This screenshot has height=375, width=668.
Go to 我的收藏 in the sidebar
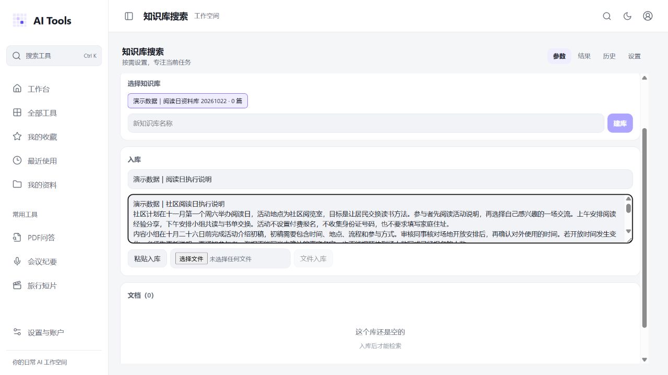54,136
